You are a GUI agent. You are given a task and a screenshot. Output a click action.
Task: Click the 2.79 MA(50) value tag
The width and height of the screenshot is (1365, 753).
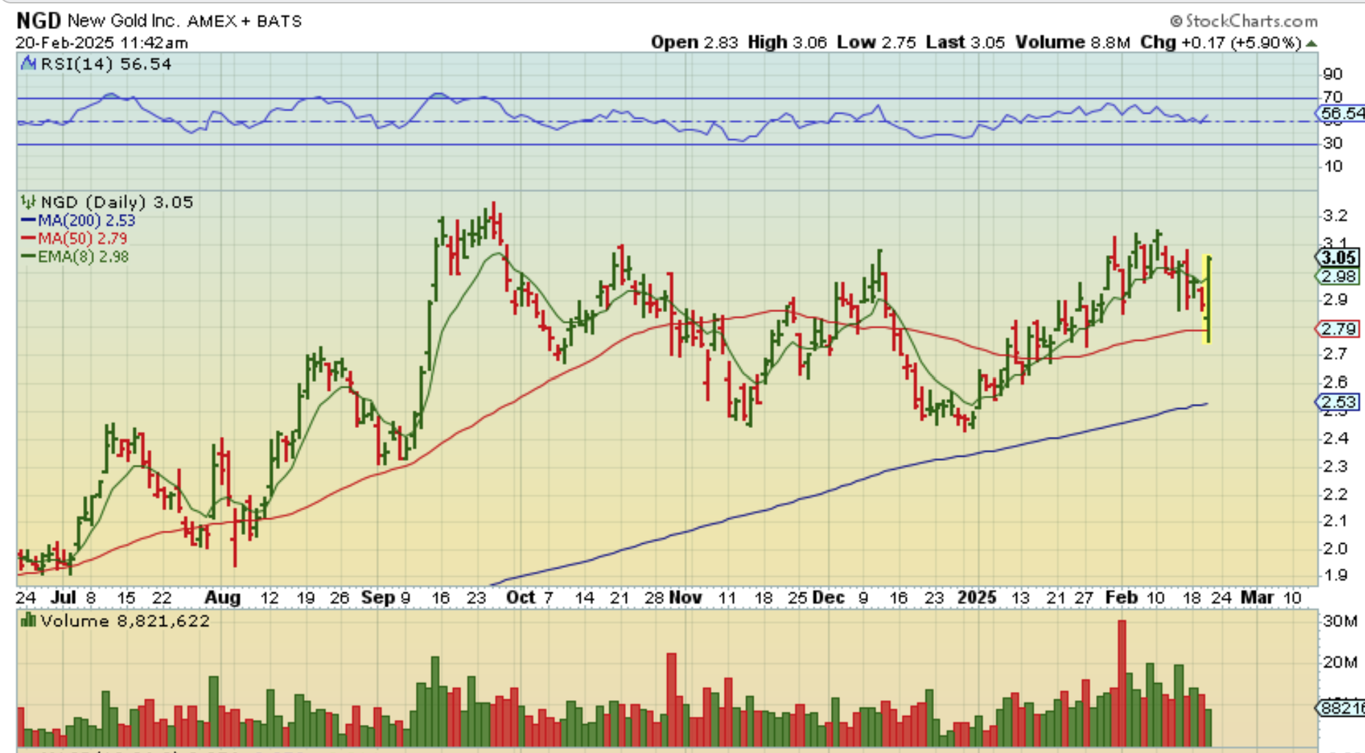1339,329
